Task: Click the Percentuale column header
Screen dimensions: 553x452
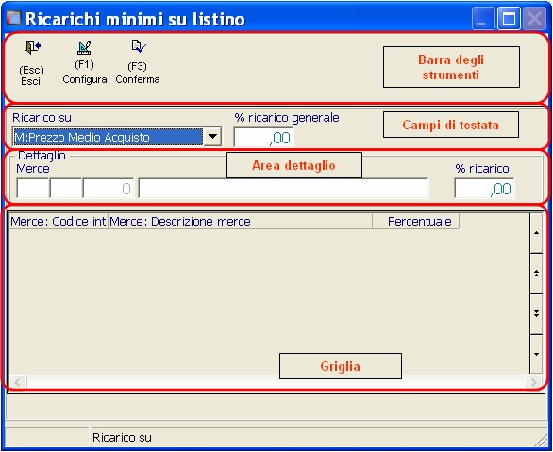Action: 416,222
